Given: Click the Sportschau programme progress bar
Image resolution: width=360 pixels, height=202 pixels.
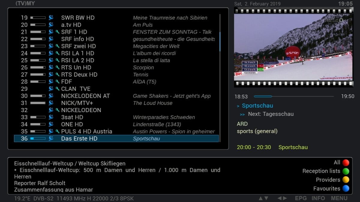Looking at the screenshot, I should 294,96.
